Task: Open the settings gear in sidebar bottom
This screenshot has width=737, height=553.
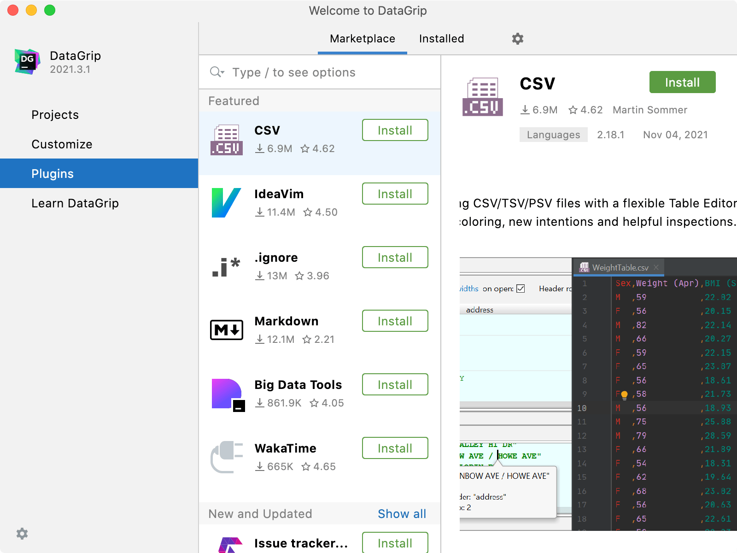Action: [22, 534]
